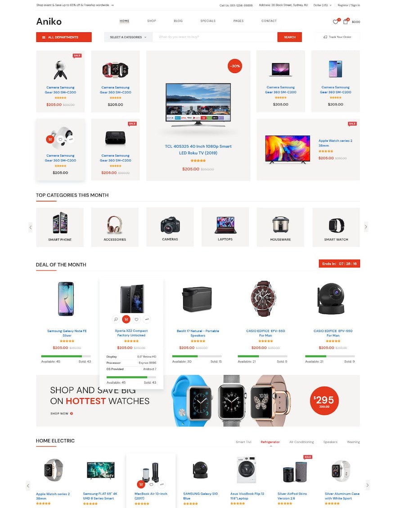Click next arrow of Top Categories carousel
This screenshot has height=508, width=396.
tap(366, 227)
